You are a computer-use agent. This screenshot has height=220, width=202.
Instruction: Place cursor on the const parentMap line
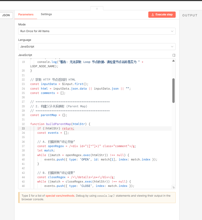click(49, 115)
